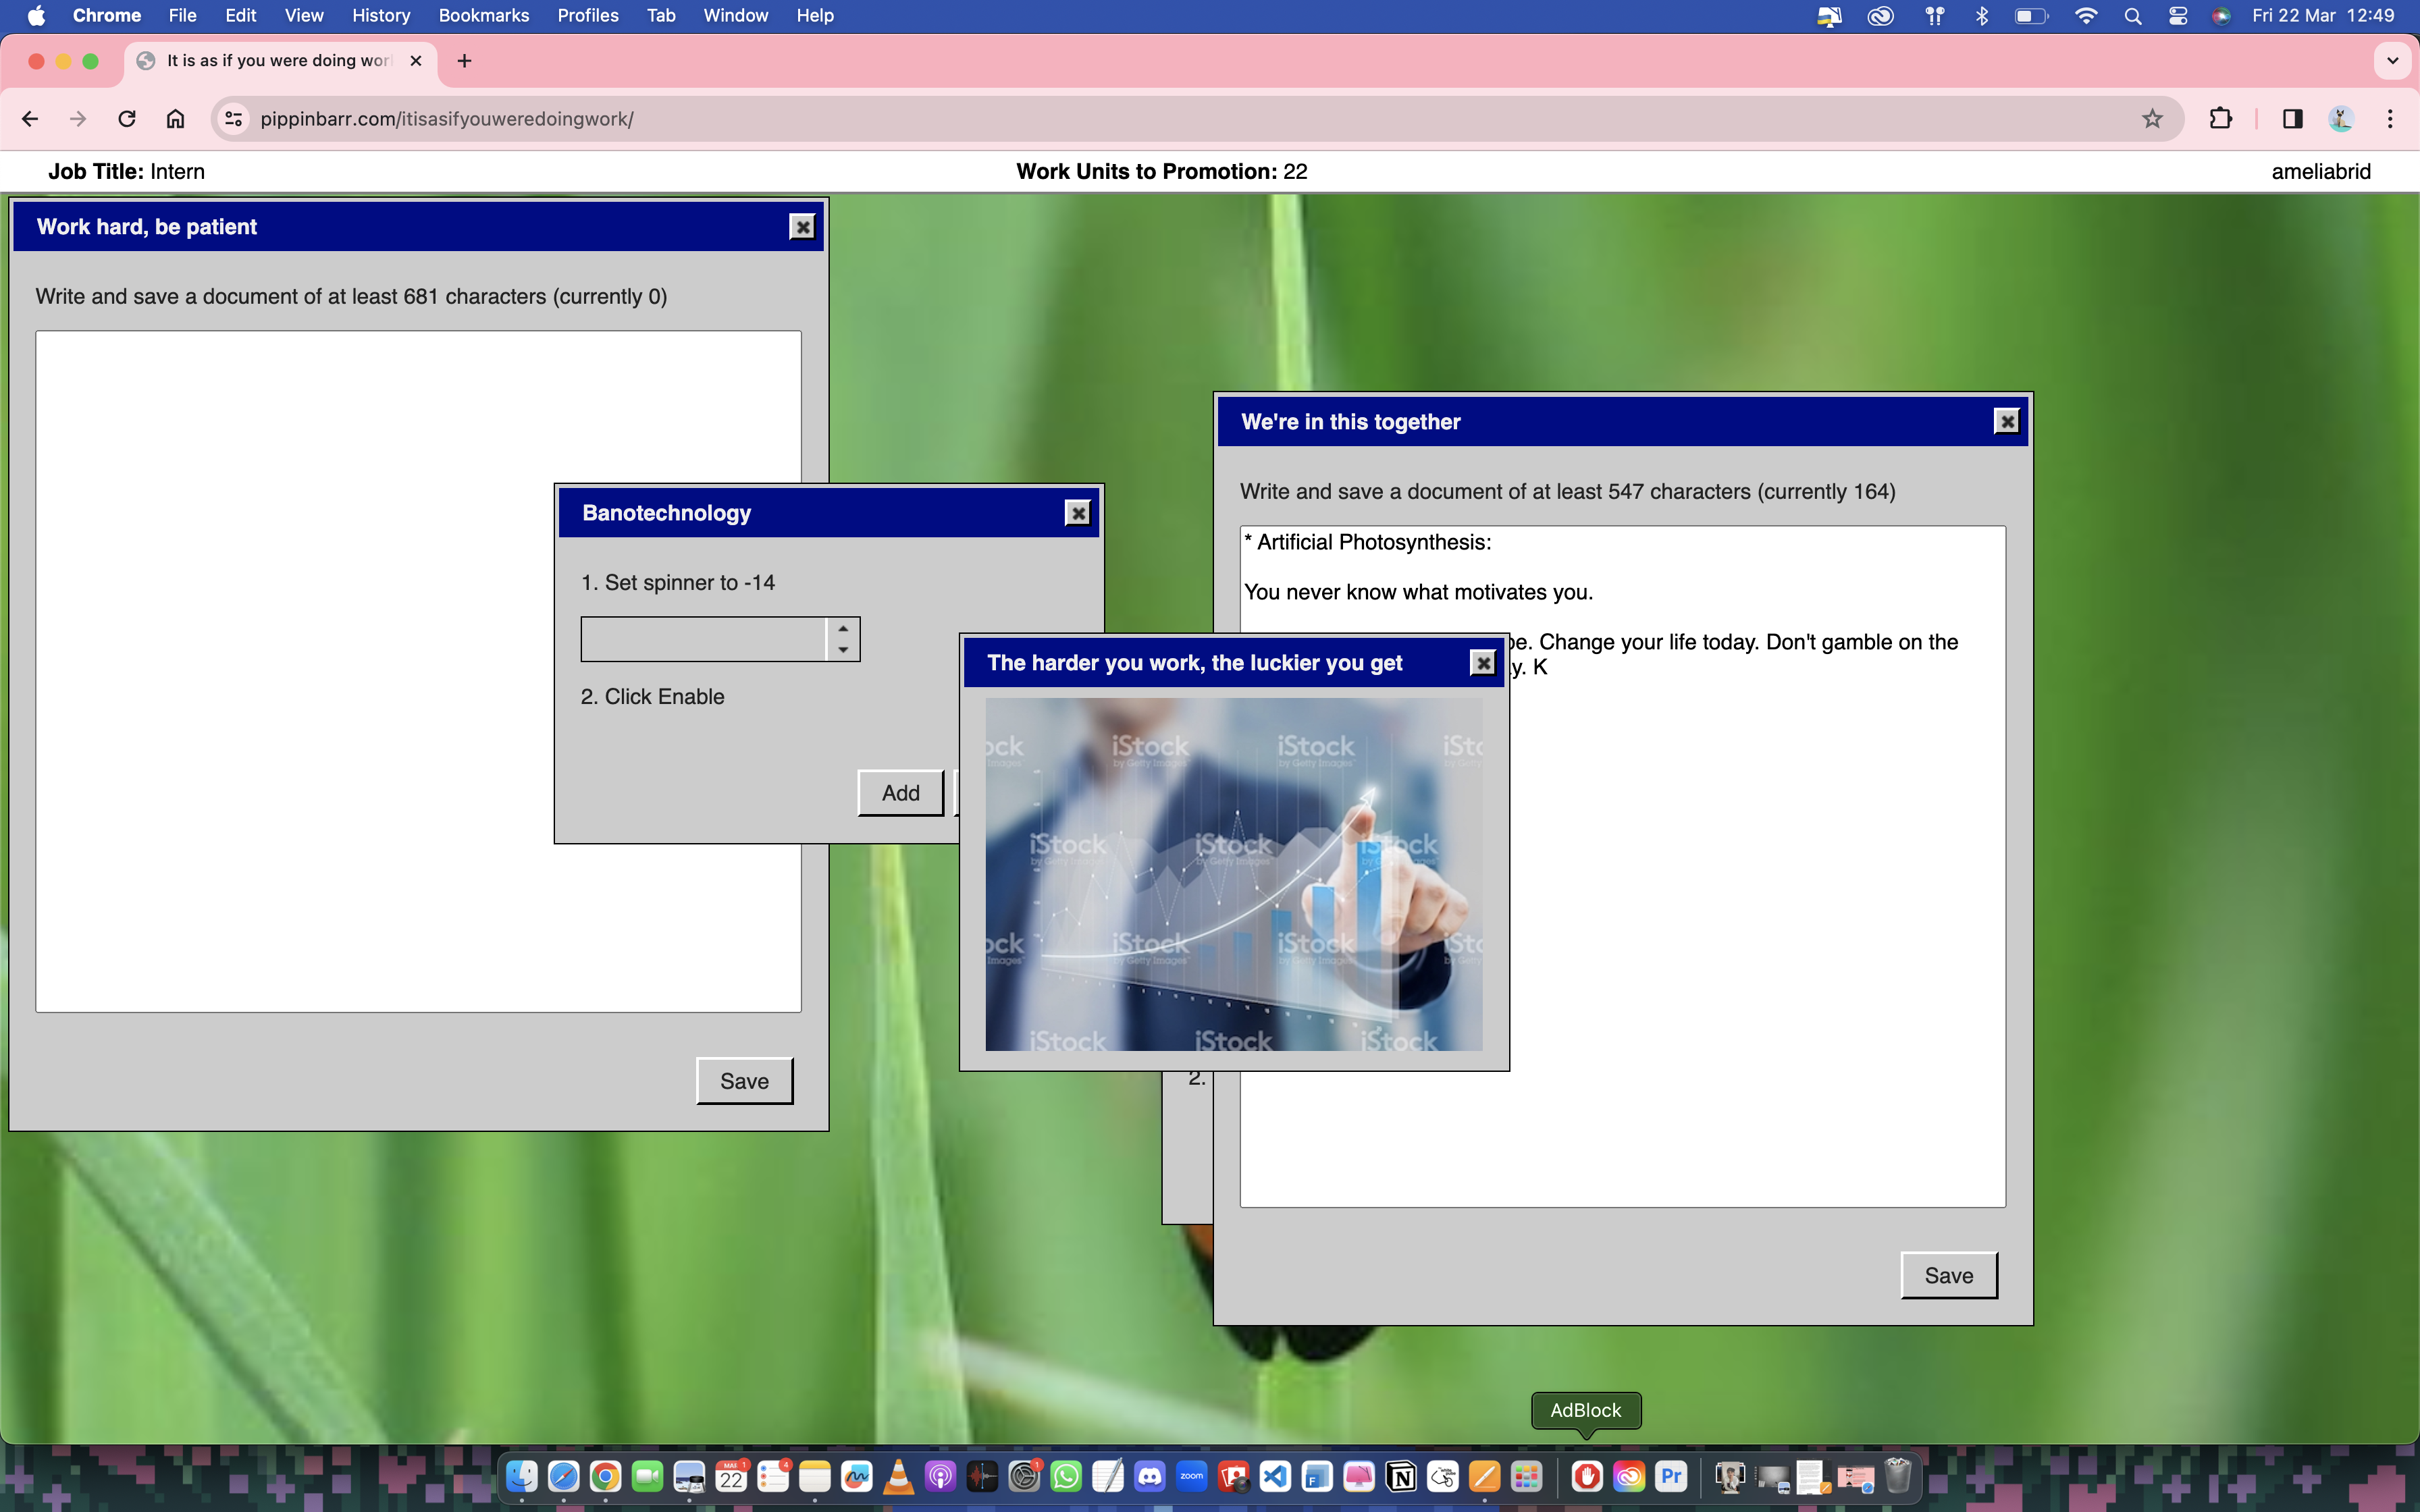Viewport: 2420px width, 1512px height.
Task: Open macOS Control Center in the menu bar
Action: point(2177,15)
